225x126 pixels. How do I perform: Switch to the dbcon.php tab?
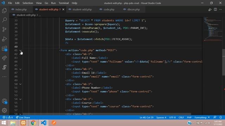134,9
